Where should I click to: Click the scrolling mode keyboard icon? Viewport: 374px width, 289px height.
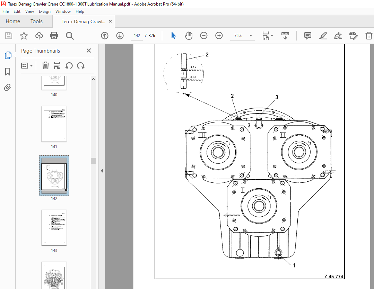point(285,36)
